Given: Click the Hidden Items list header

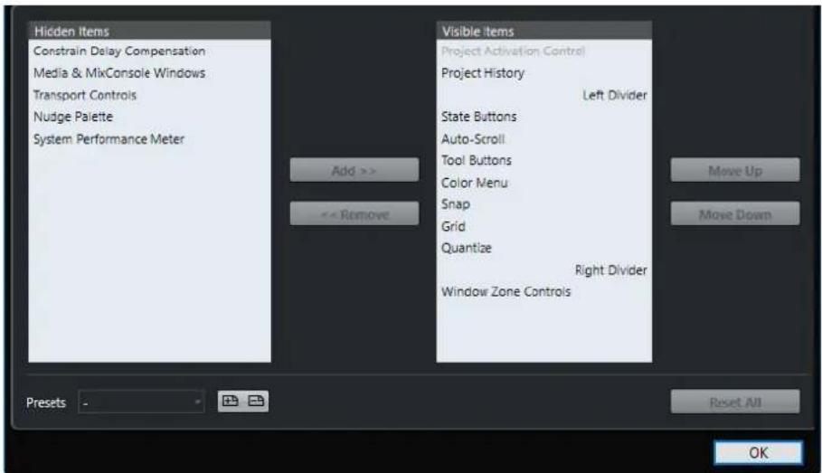Looking at the screenshot, I should (150, 31).
